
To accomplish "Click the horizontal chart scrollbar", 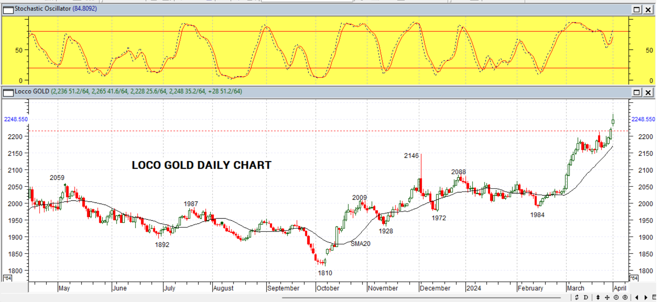I will tap(421, 298).
